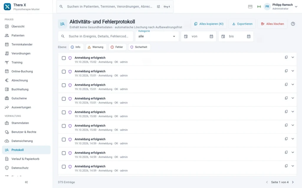Viewport: 302px width, 188px height.
Task: Select the checkbox for the 15:02 entry
Action: coord(64,58)
